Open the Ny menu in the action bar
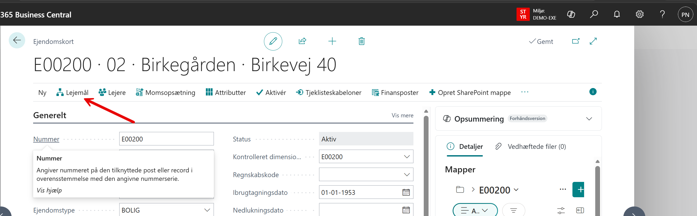Screen dimensions: 697x216 [x=42, y=93]
